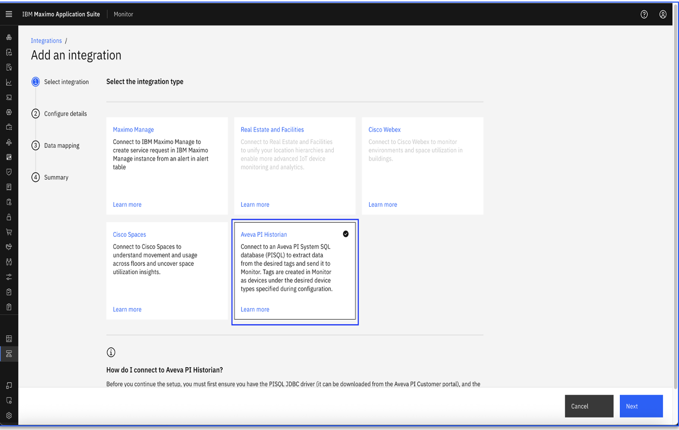Image resolution: width=679 pixels, height=430 pixels.
Task: Select the Cisco Spaces integration card
Action: (167, 271)
